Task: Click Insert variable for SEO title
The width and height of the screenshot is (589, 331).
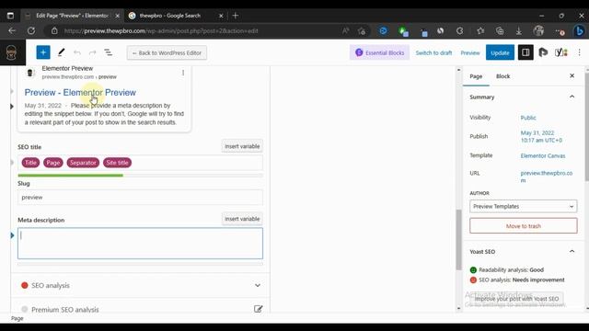Action: click(242, 146)
